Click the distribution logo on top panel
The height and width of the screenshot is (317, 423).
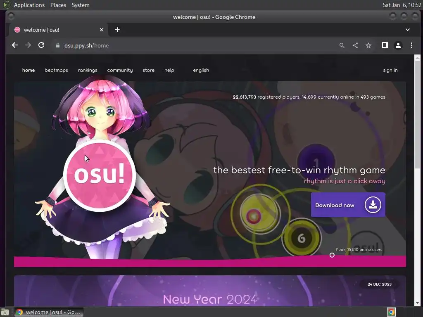click(7, 5)
